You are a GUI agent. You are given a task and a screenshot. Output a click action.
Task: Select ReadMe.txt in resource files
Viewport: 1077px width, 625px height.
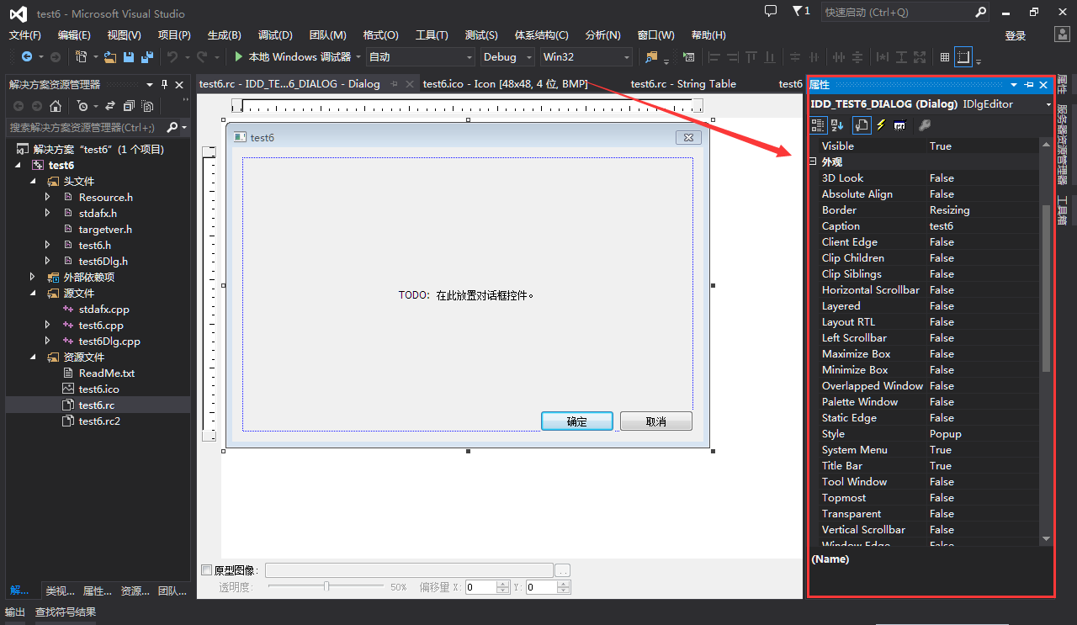tap(106, 373)
